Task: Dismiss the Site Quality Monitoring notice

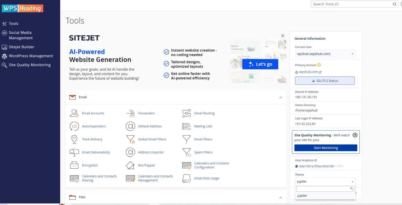Action: (x=355, y=135)
